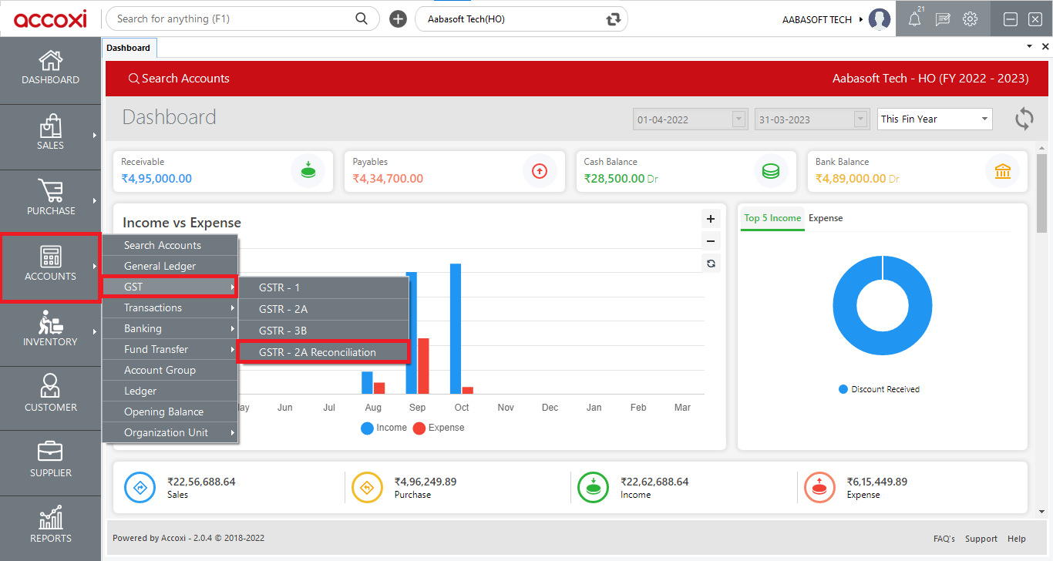Screen dimensions: 1053x561
Task: Click the Cash Balance coins icon
Action: click(x=771, y=171)
